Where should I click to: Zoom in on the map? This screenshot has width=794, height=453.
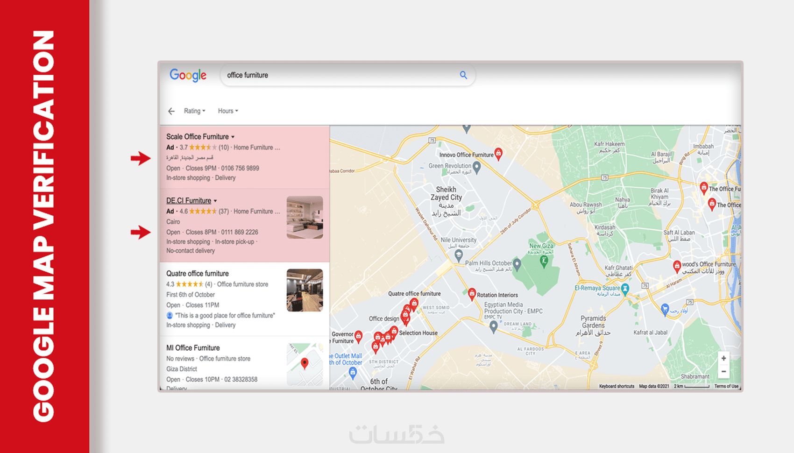723,358
